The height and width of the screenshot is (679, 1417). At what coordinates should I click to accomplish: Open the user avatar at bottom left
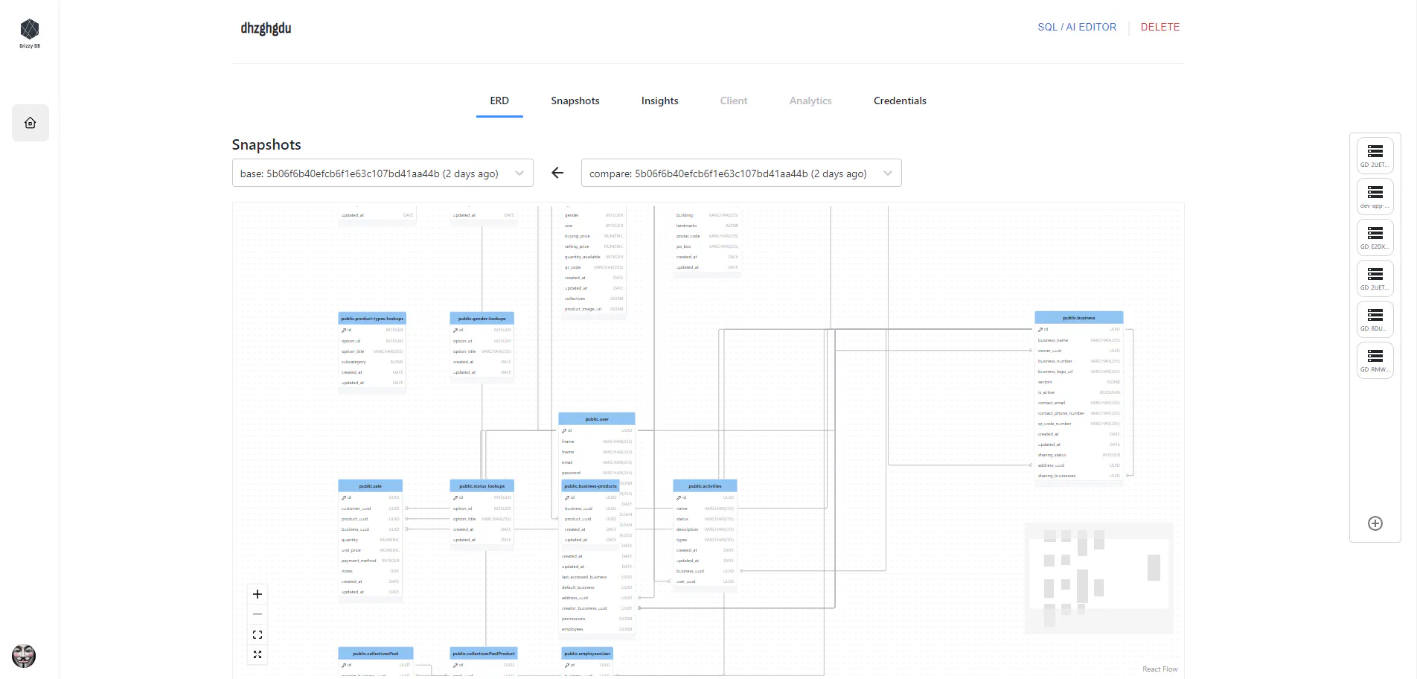[24, 656]
